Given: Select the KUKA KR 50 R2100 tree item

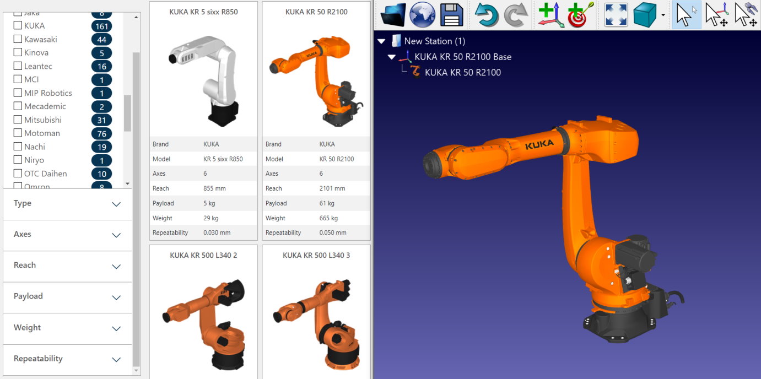Looking at the screenshot, I should 463,72.
